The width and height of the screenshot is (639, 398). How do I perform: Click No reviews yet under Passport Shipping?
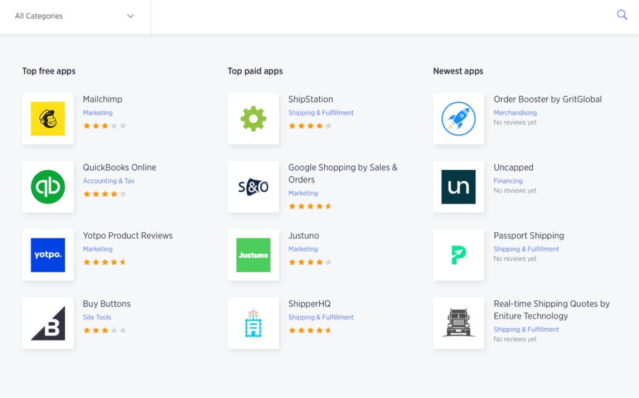(x=515, y=259)
